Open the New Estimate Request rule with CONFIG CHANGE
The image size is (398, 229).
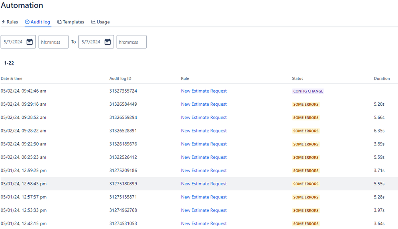click(x=204, y=91)
